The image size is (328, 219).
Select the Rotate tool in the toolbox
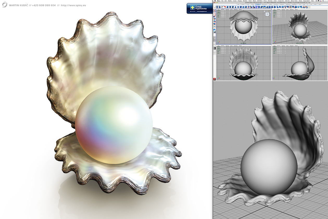[215, 21]
